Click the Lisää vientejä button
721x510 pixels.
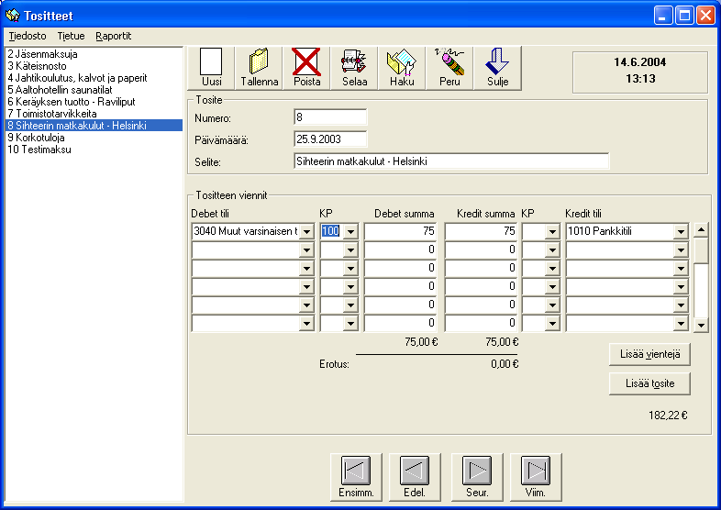(649, 354)
